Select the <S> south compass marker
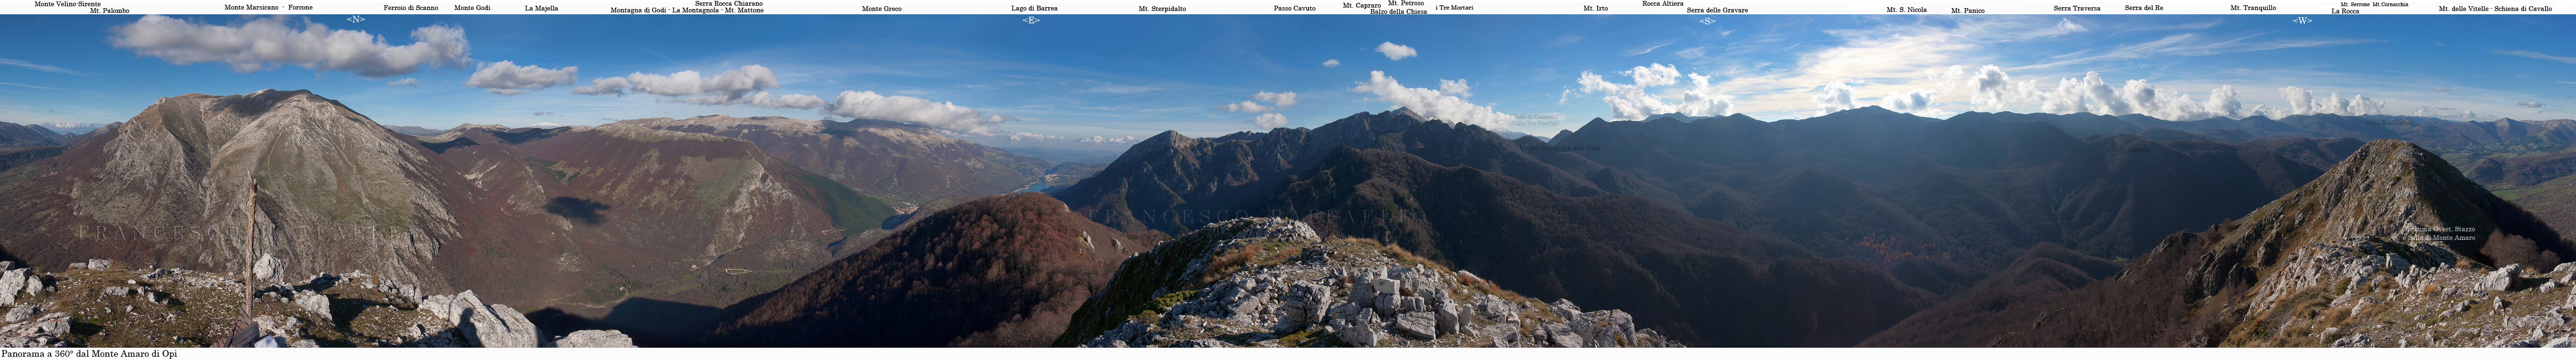2576x362 pixels. pos(1707,21)
